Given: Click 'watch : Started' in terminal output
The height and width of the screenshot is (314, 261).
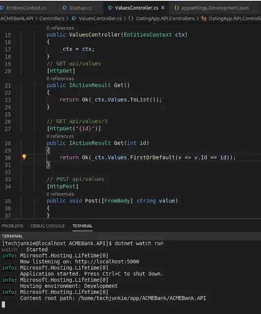Looking at the screenshot, I should click(25, 249).
